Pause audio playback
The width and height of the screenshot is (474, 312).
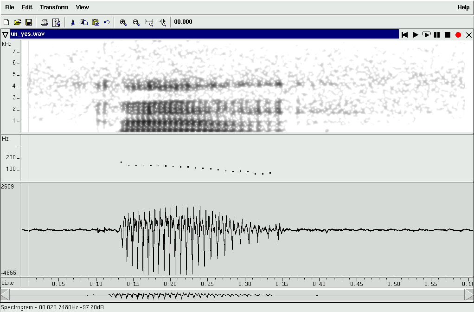(437, 35)
